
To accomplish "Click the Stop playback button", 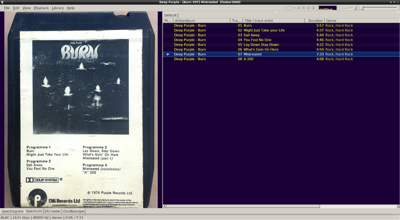I will click(x=289, y=8).
